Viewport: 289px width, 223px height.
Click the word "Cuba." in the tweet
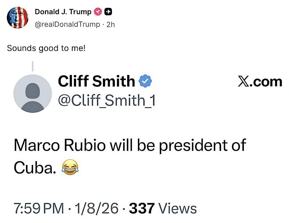tap(35, 166)
